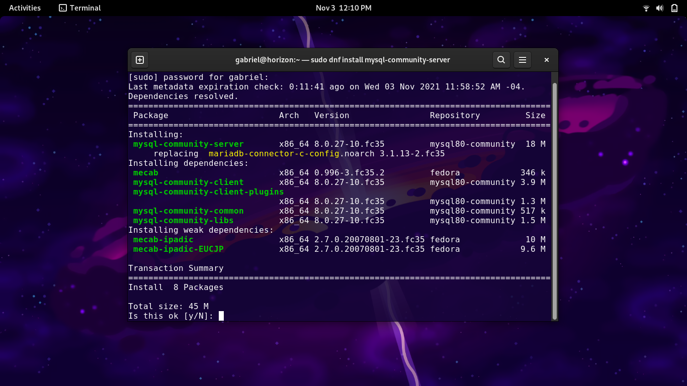Click the mecab-ipadic-EUCJP package name
The width and height of the screenshot is (687, 386).
point(178,249)
